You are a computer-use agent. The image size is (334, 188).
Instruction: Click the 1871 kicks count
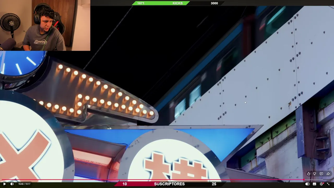(141, 3)
